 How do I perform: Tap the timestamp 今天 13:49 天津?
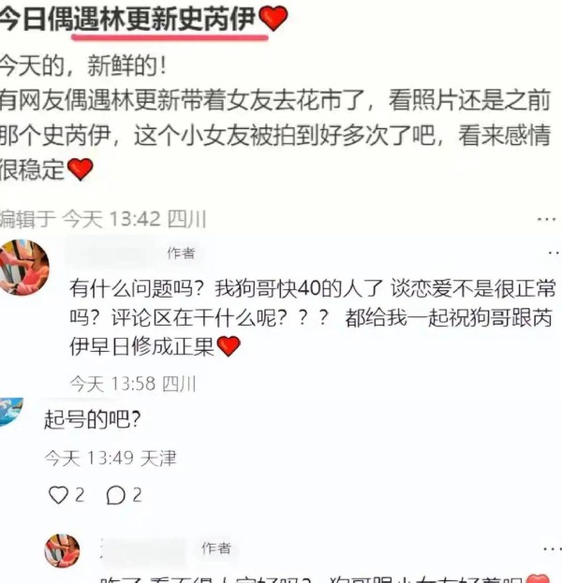click(x=111, y=458)
